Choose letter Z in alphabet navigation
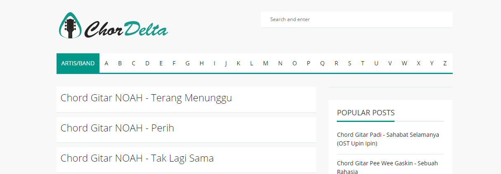This screenshot has height=174, width=501. click(x=445, y=63)
